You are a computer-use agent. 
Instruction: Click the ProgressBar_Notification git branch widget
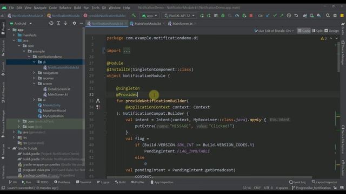311,188
